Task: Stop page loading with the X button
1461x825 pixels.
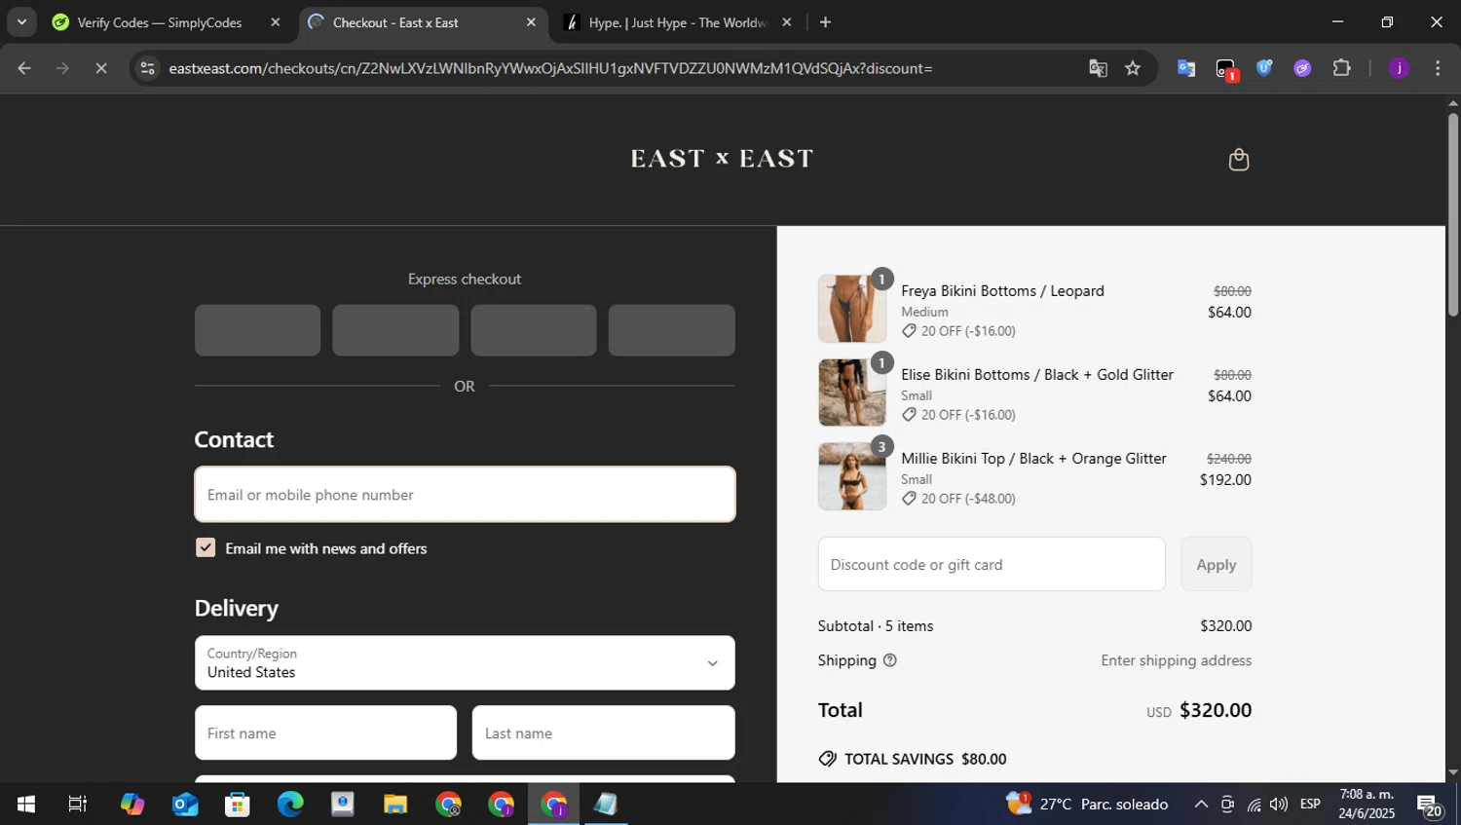Action: coord(101,68)
